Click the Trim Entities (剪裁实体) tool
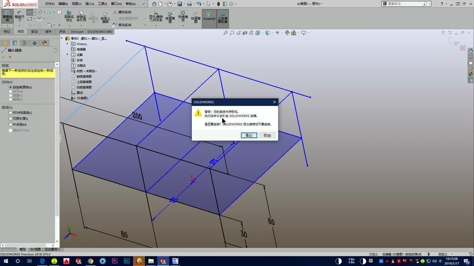The height and width of the screenshot is (266, 474). [69, 17]
